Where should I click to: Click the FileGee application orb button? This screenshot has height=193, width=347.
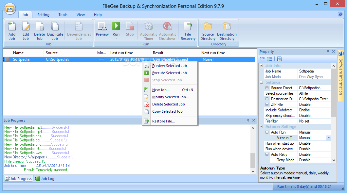(10, 9)
